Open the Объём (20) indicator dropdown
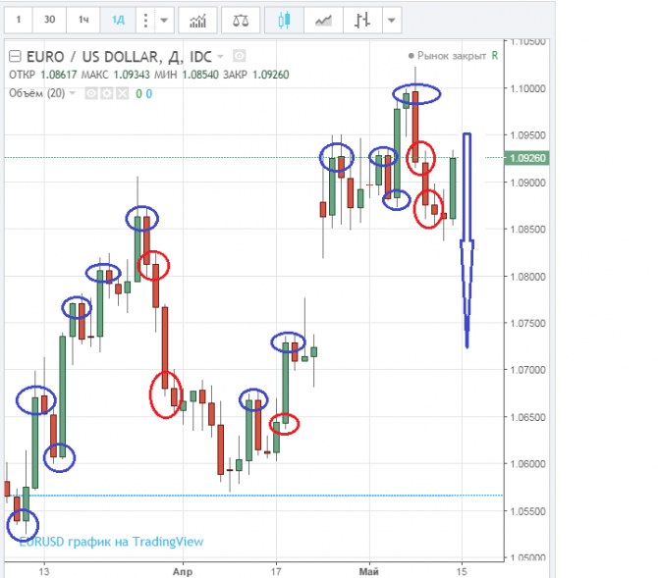 [x=73, y=92]
